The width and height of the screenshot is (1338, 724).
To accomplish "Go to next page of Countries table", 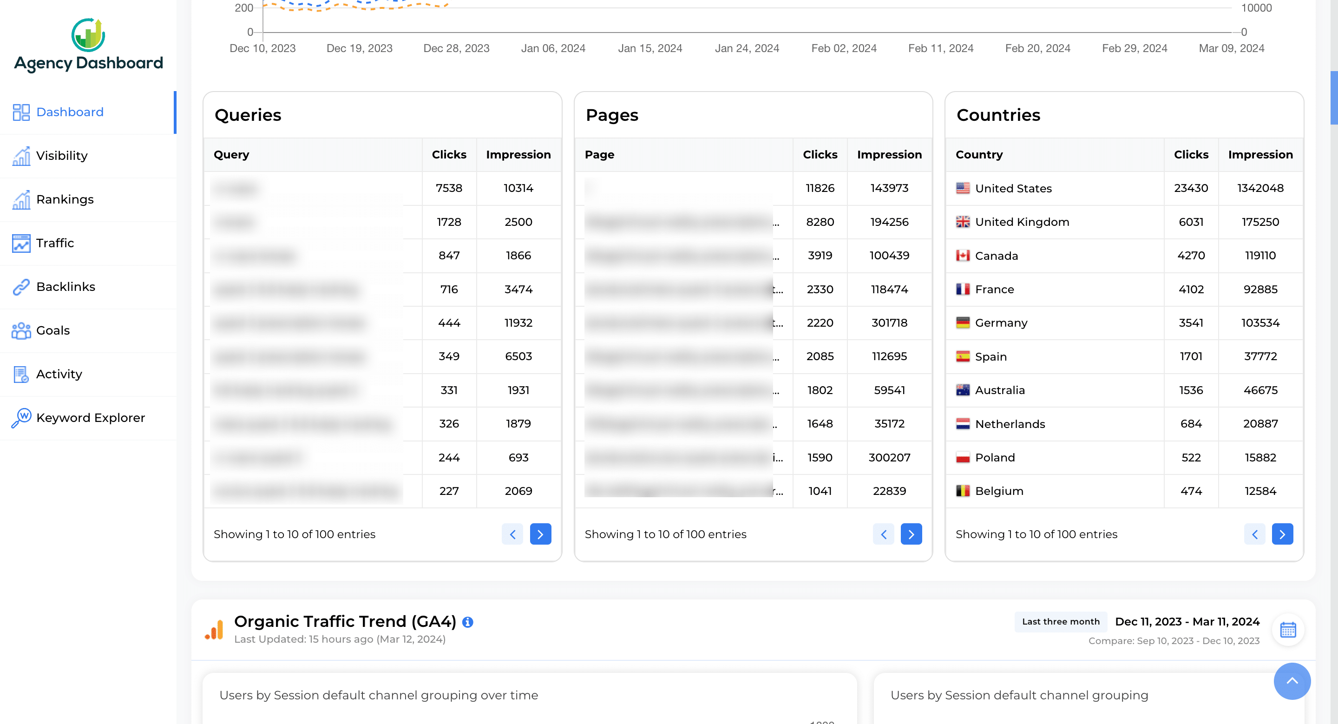I will tap(1282, 534).
